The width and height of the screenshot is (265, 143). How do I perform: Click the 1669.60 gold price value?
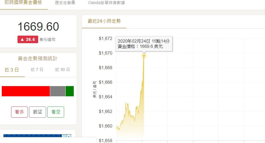click(x=38, y=27)
